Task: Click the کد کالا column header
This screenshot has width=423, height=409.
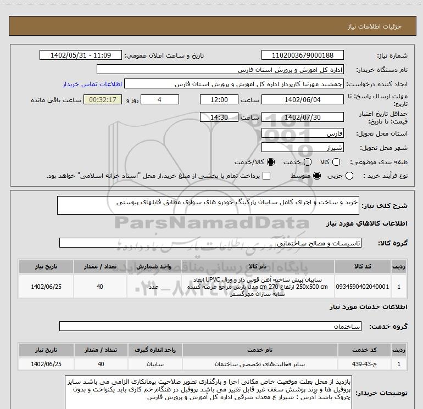Action: tap(363, 267)
